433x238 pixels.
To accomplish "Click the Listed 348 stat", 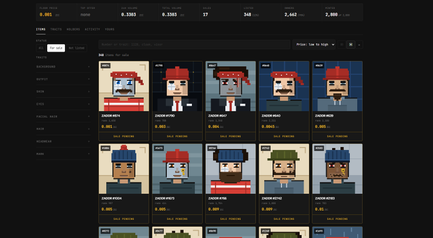I will pos(260,12).
